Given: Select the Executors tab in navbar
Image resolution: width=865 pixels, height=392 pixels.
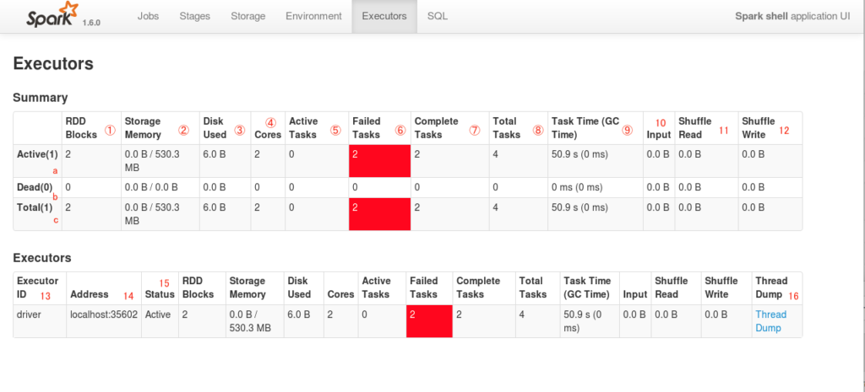Looking at the screenshot, I should tap(384, 16).
